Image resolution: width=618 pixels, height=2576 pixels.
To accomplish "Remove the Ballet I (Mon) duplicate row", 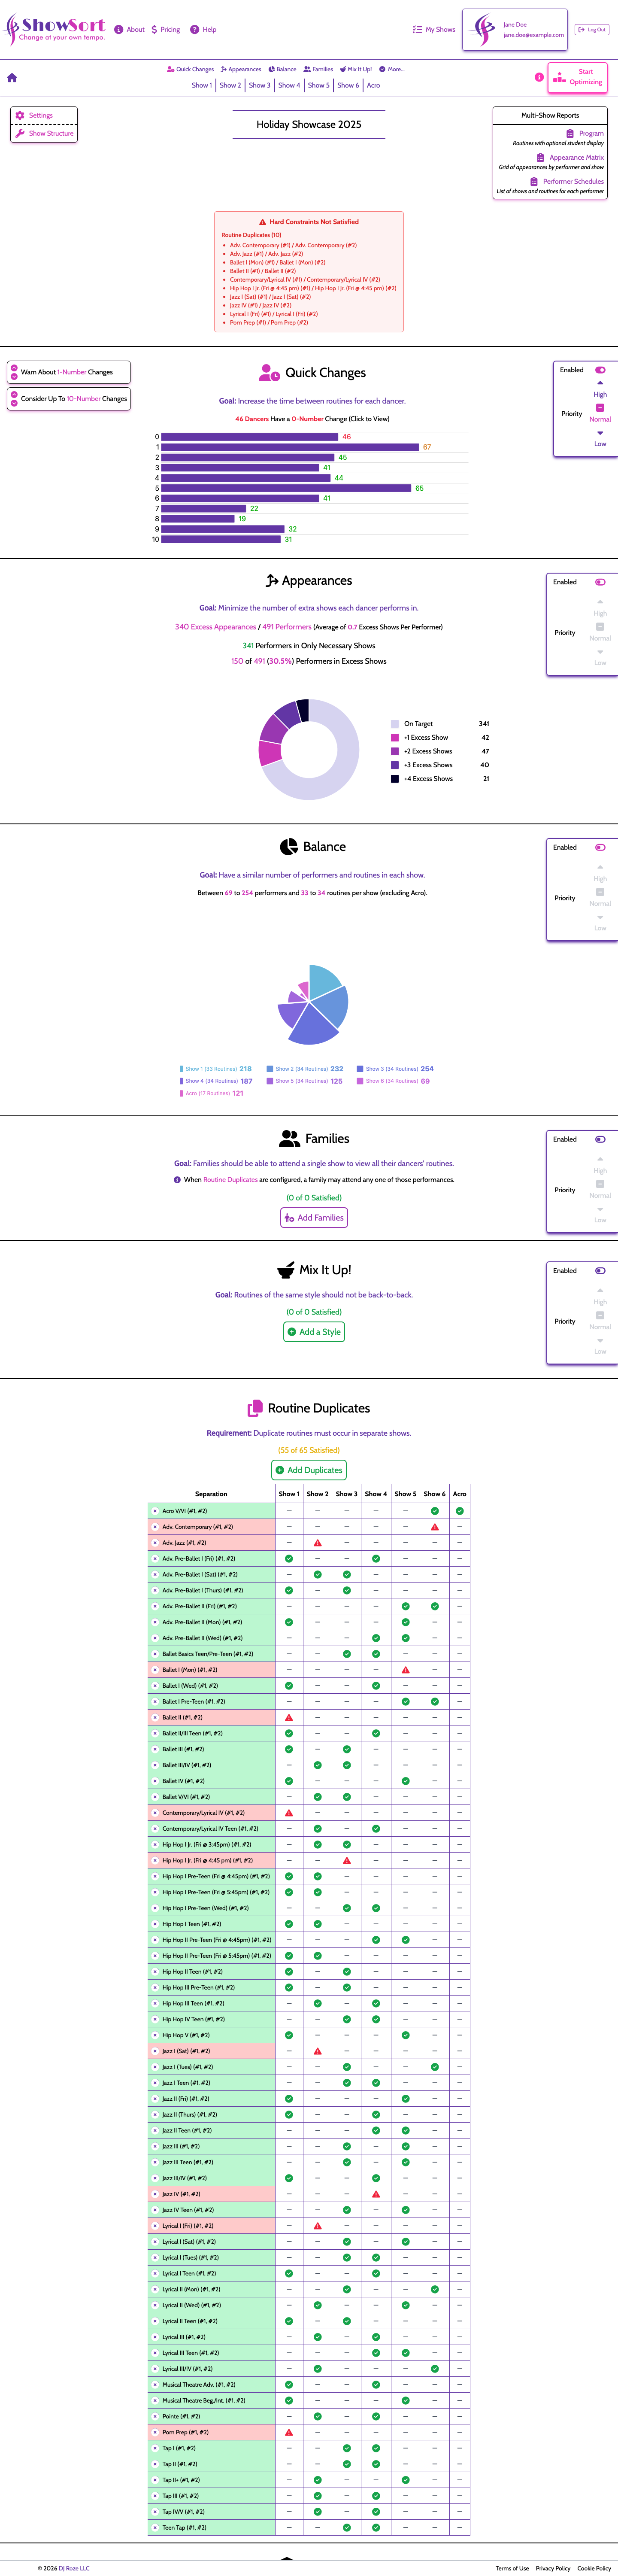I will tap(154, 1670).
